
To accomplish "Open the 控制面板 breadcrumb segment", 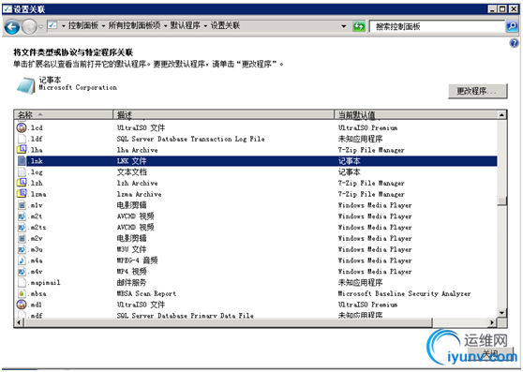I will click(x=83, y=25).
